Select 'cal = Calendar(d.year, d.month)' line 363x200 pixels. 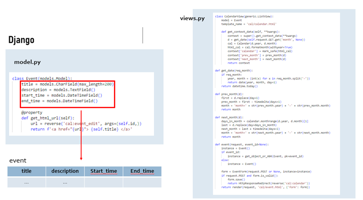(252, 43)
